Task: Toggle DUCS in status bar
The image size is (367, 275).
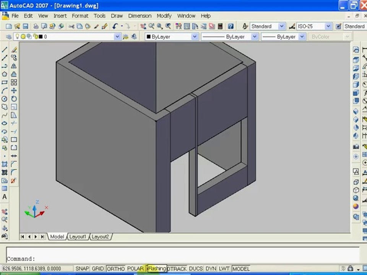Action: coord(196,269)
